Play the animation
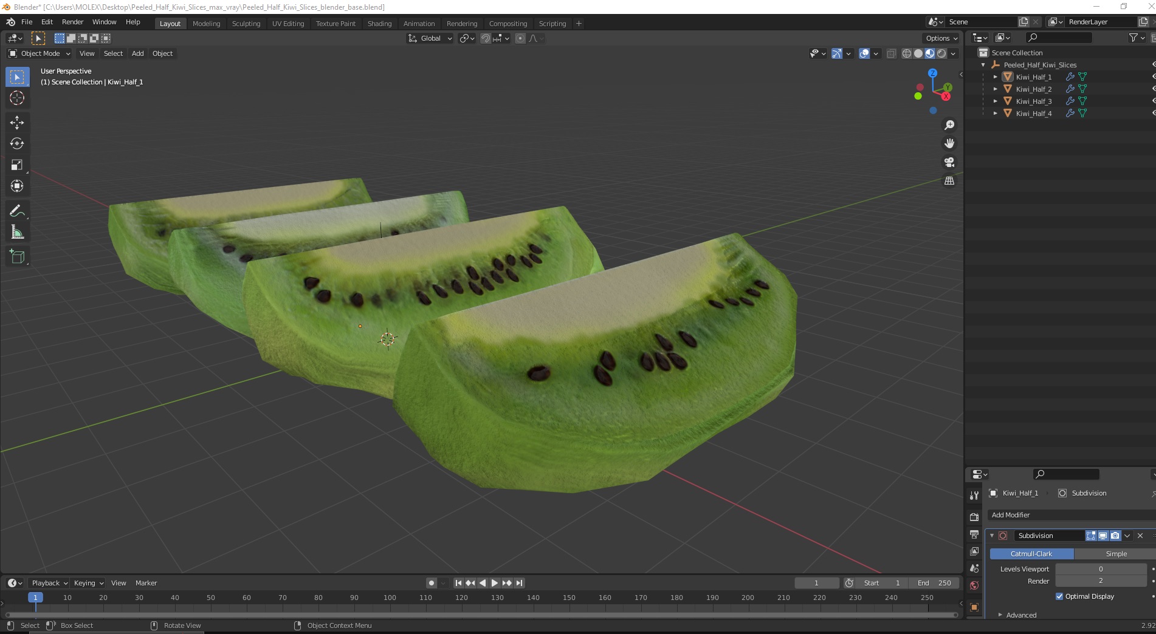 click(495, 583)
